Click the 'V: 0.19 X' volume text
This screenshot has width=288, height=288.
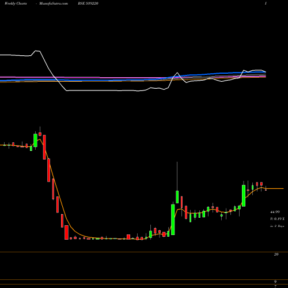pos(277,219)
